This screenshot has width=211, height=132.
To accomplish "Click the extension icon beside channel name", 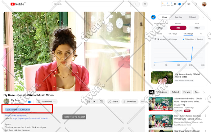I will click(29, 102).
